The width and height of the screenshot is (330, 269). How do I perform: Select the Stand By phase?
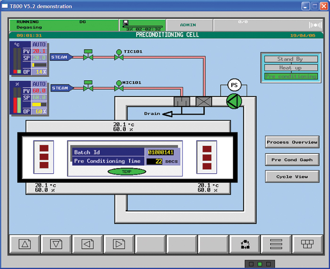291,59
